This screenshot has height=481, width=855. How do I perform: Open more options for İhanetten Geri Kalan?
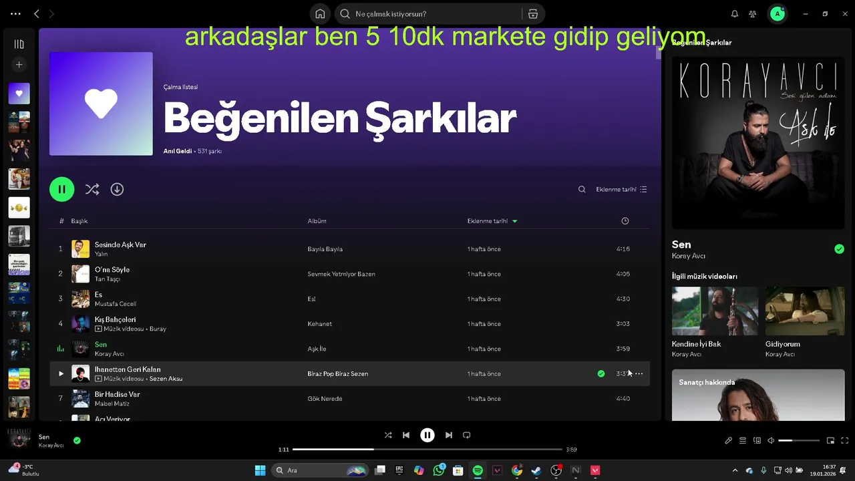639,373
